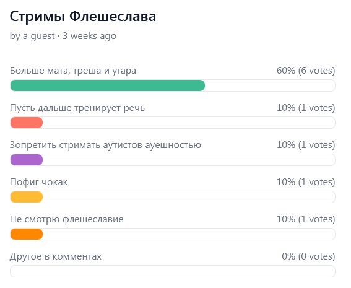Select option Не смотрю флешеславие
The height and width of the screenshot is (288, 351).
pyautogui.click(x=67, y=219)
